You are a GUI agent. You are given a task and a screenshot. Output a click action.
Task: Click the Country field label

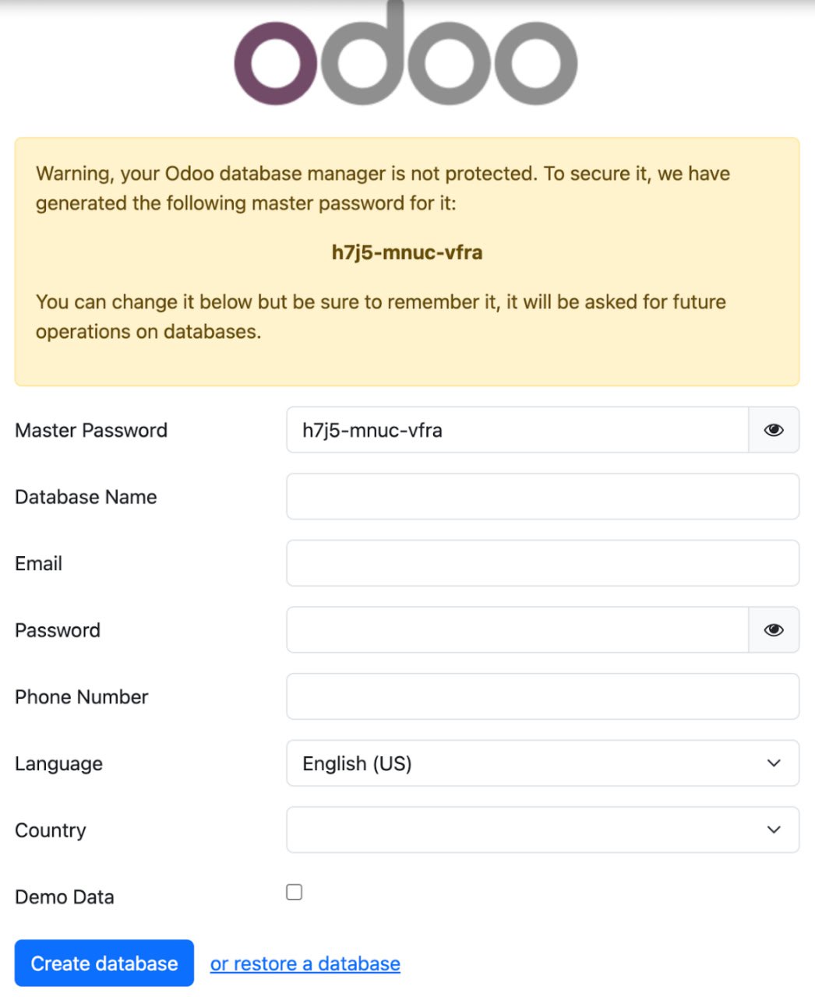click(51, 830)
